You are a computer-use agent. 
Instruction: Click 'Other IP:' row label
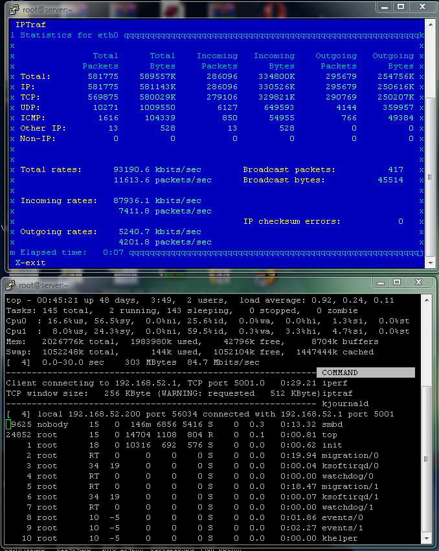point(43,128)
